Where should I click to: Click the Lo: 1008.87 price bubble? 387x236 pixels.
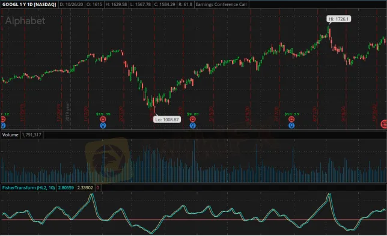tap(167, 120)
